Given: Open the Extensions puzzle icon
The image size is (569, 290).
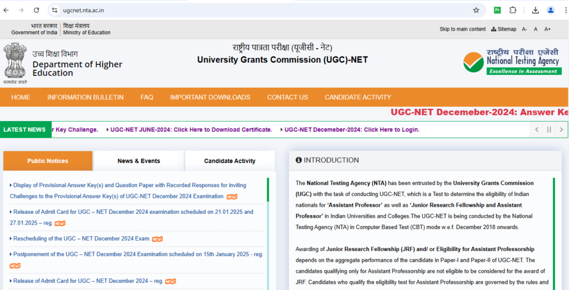Looking at the screenshot, I should 513,10.
